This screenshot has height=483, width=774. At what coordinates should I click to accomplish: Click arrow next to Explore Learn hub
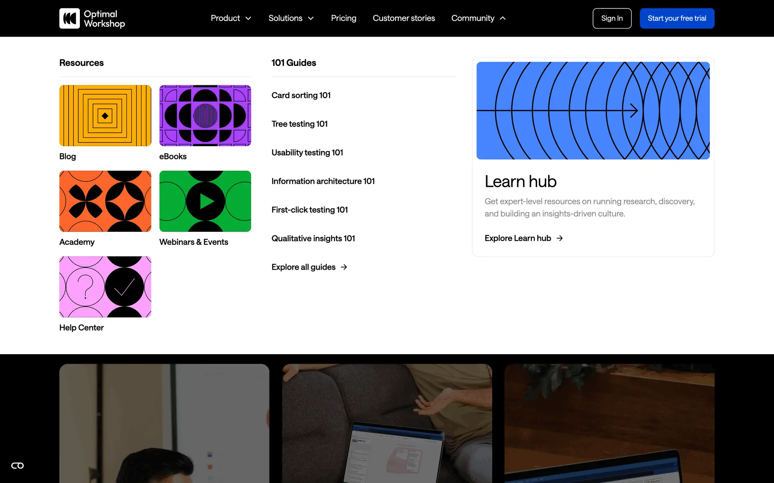(560, 238)
